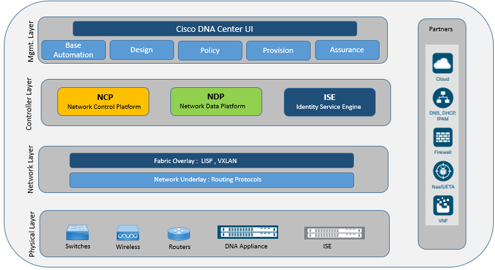Click the VNF icon

pos(443,206)
